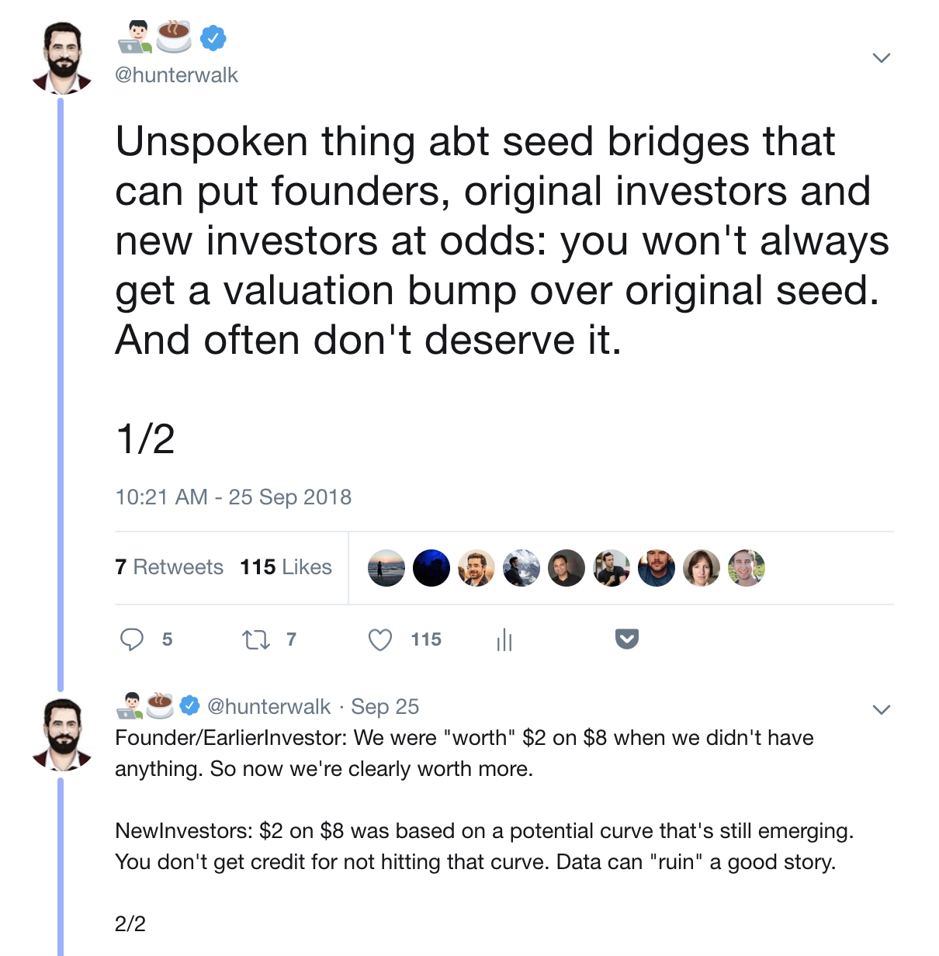Save tweet with Pocket icon

point(627,639)
